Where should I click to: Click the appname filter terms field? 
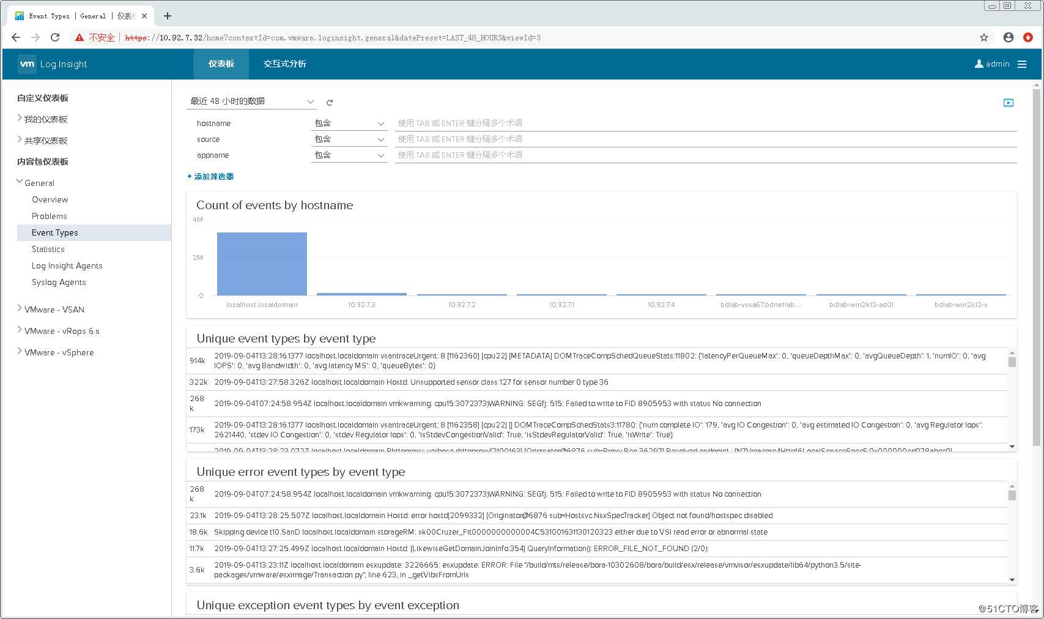(706, 155)
